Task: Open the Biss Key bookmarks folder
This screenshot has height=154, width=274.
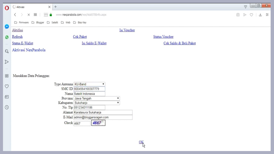Action: (80, 22)
